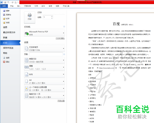Click the 百度 document print preview page
Image resolution: width=154 pixels, height=123 pixels.
pos(115,68)
